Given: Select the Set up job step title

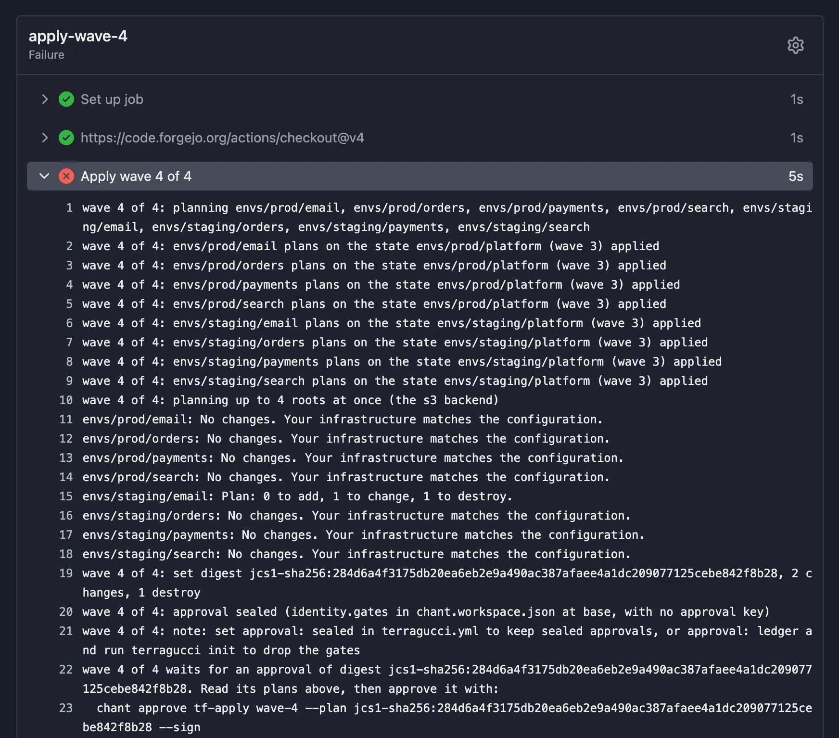Looking at the screenshot, I should (x=112, y=99).
